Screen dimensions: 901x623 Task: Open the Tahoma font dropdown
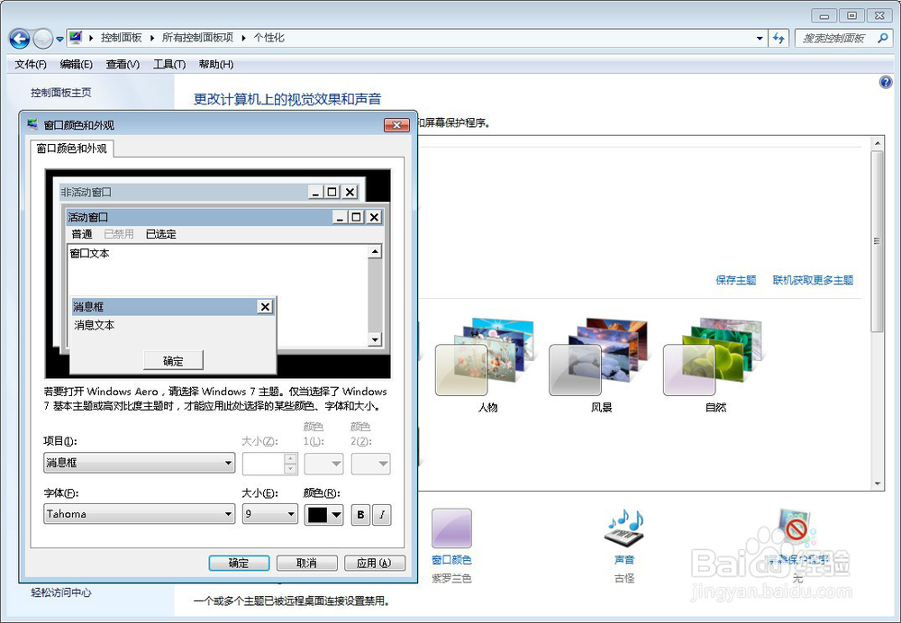138,514
